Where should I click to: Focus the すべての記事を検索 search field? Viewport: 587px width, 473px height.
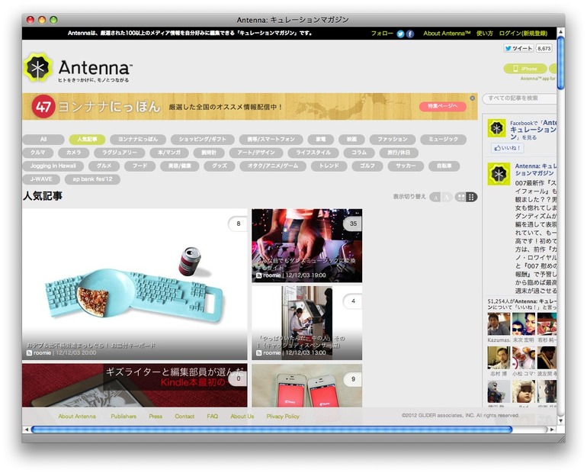[520, 98]
